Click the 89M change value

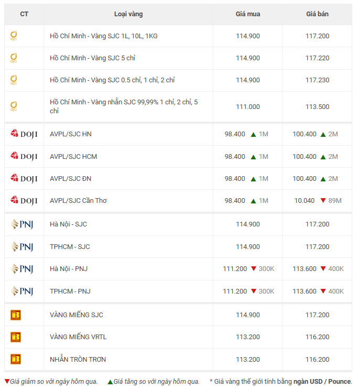pyautogui.click(x=335, y=201)
